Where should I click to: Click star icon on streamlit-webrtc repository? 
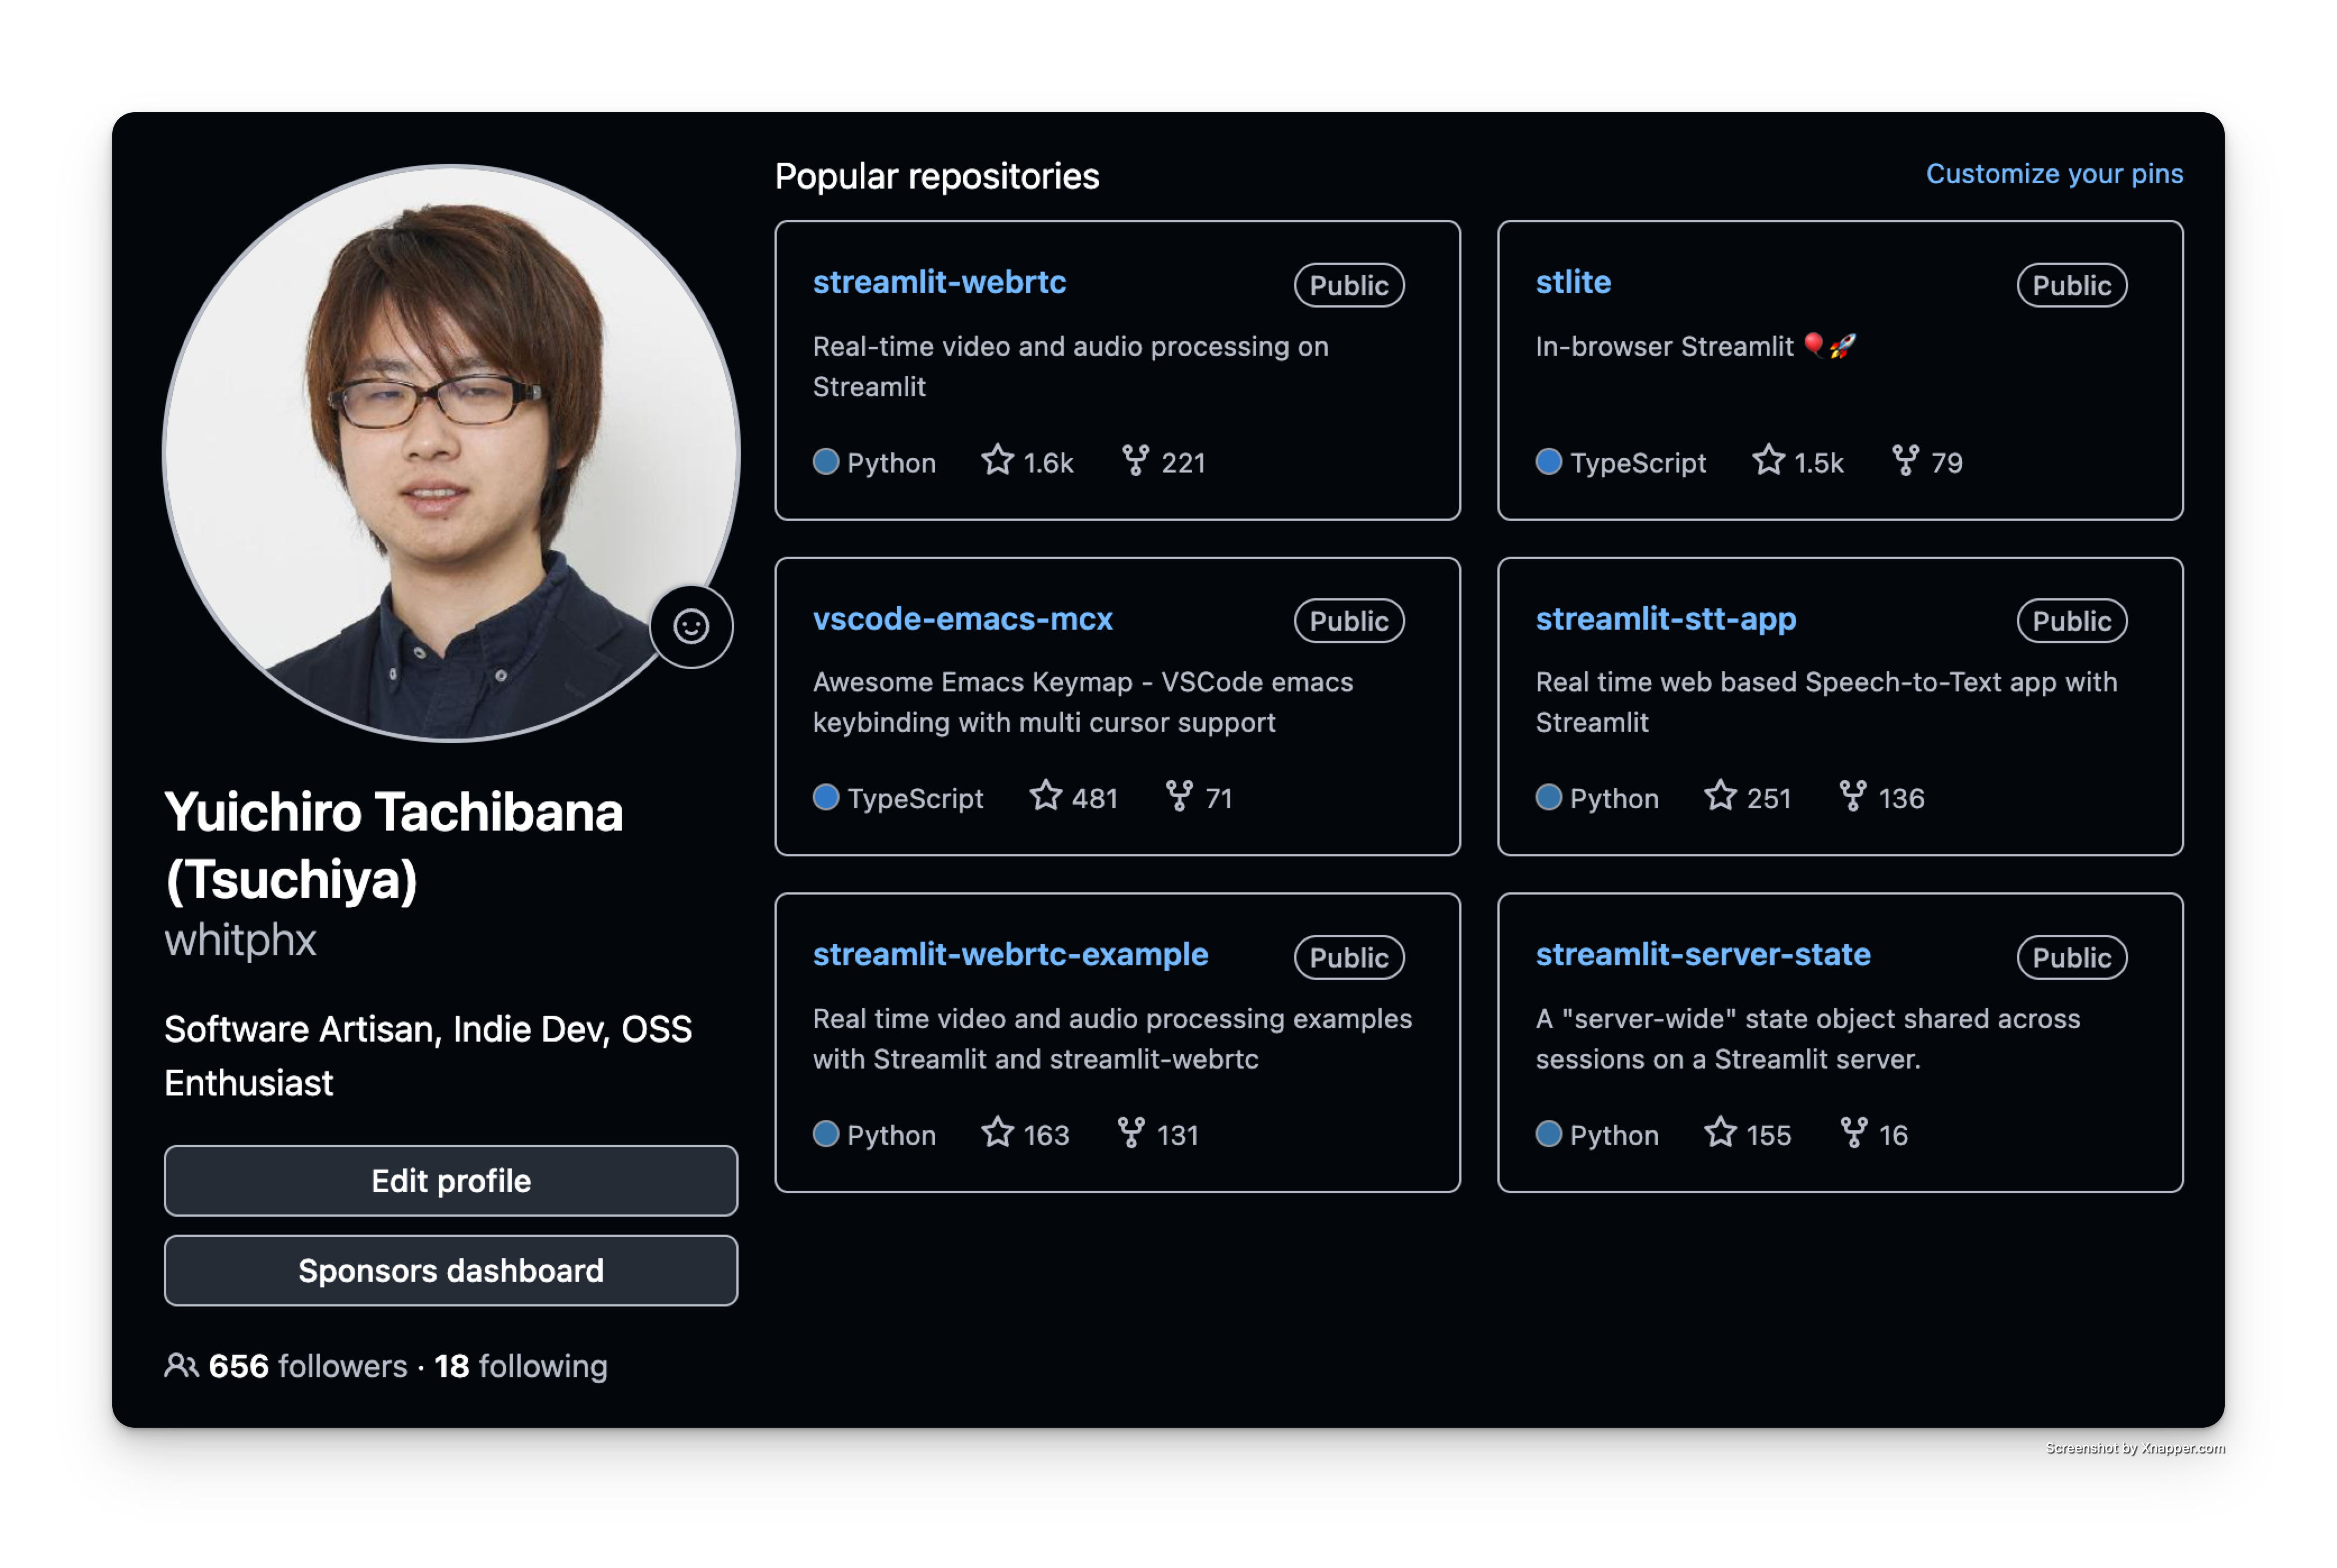(997, 460)
